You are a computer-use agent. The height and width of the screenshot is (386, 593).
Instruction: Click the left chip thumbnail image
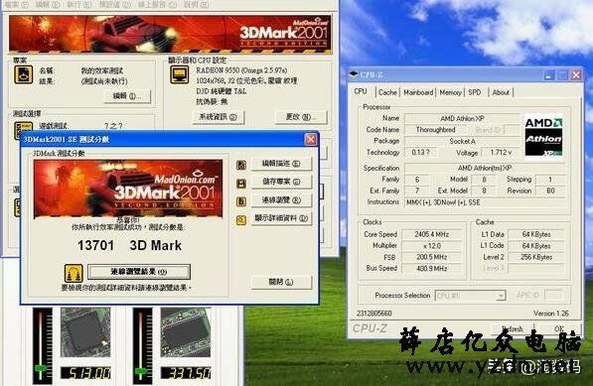pyautogui.click(x=85, y=332)
